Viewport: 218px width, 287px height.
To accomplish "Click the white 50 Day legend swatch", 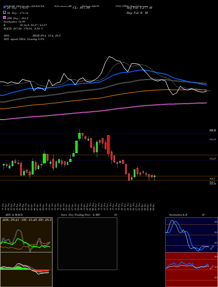I will 4,13.
